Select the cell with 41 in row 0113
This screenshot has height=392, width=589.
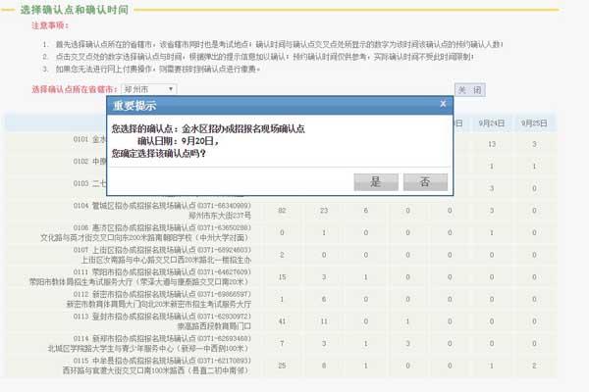pyautogui.click(x=283, y=320)
